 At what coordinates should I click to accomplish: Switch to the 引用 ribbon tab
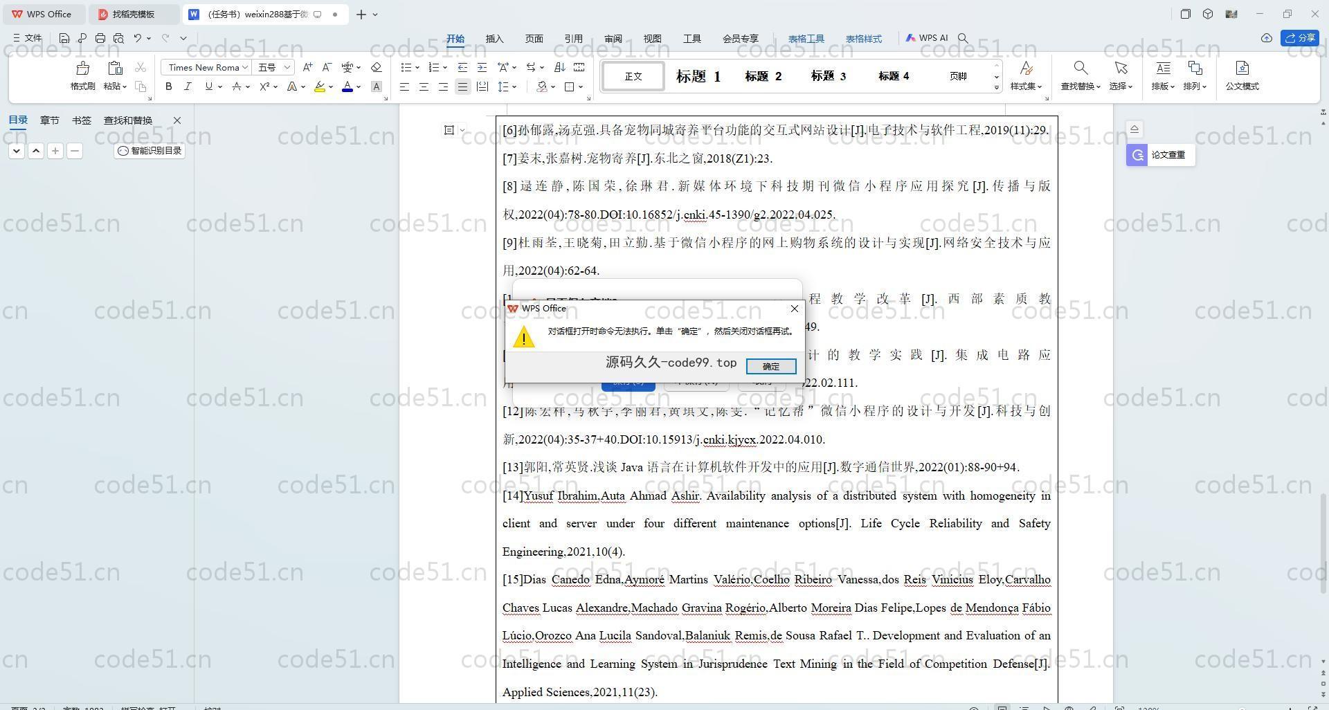573,39
